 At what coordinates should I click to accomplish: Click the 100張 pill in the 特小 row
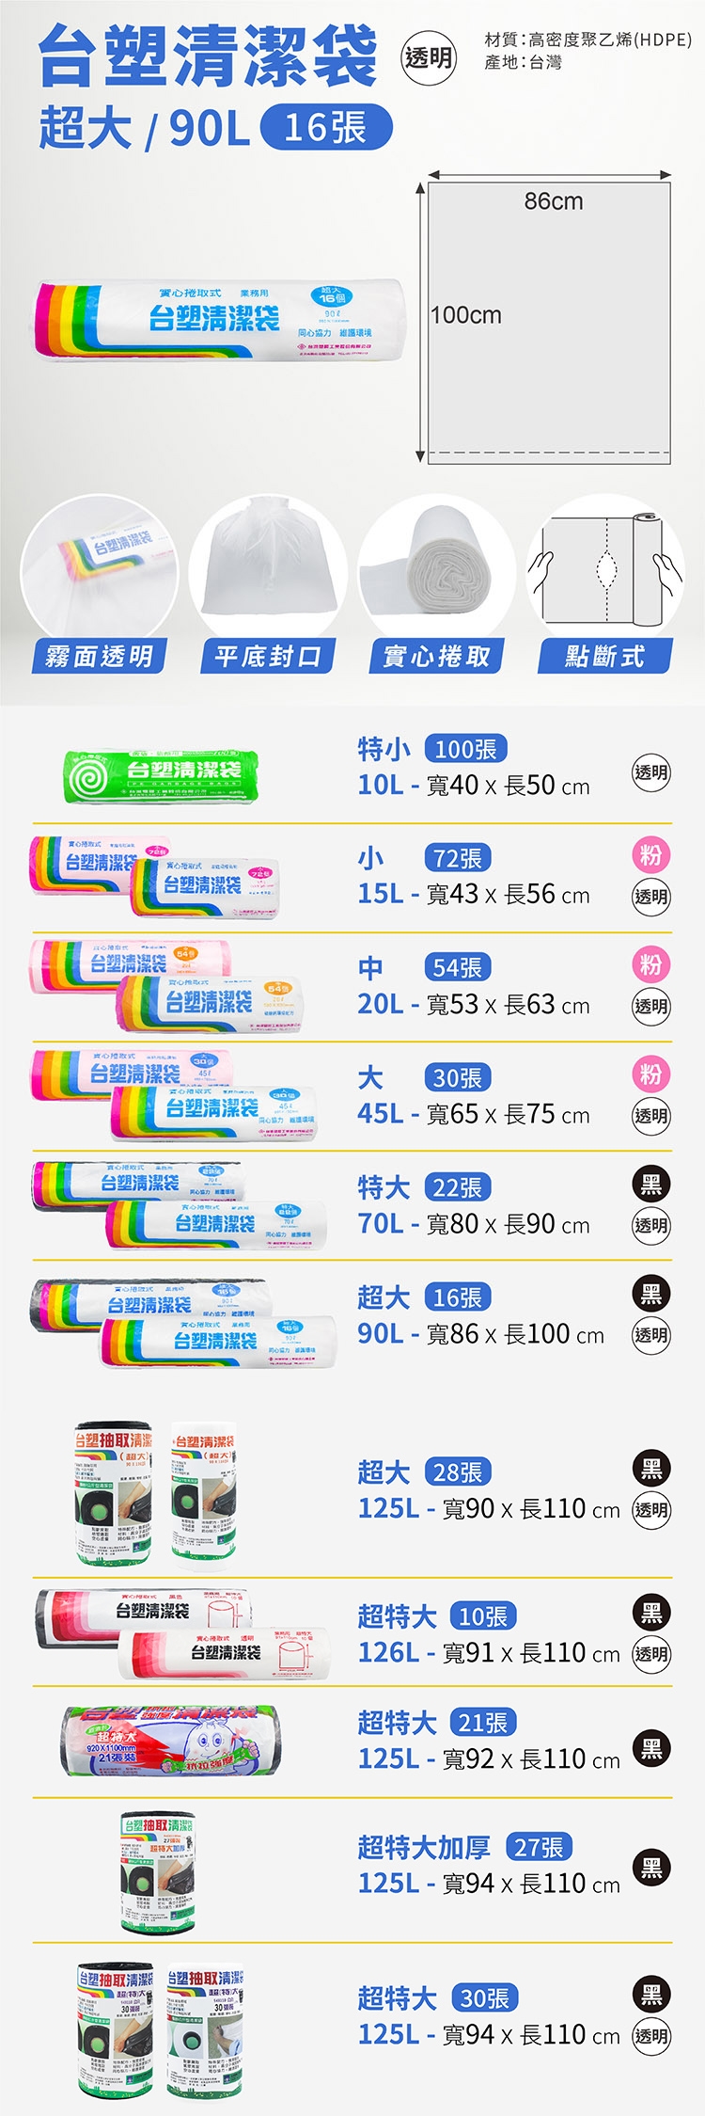click(466, 749)
